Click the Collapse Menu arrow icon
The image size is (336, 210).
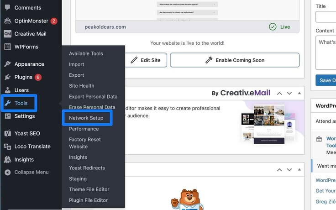click(x=7, y=172)
